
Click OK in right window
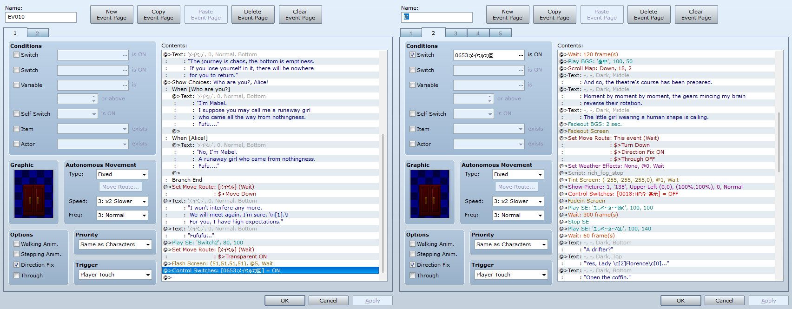[x=681, y=301]
